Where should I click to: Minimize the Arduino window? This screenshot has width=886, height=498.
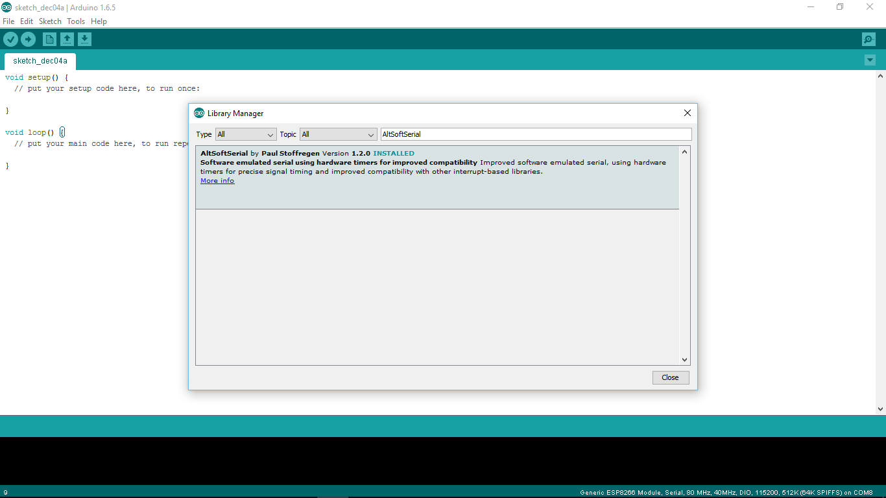click(x=811, y=7)
